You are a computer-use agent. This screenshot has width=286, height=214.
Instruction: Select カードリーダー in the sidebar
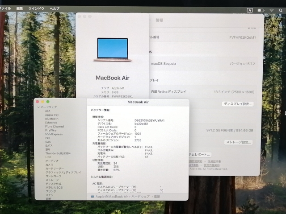click(x=55, y=169)
